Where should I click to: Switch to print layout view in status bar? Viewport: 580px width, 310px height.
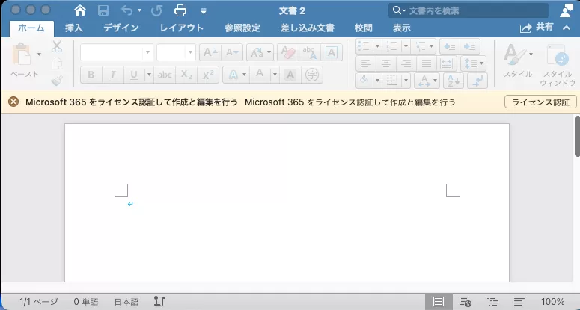coord(439,301)
